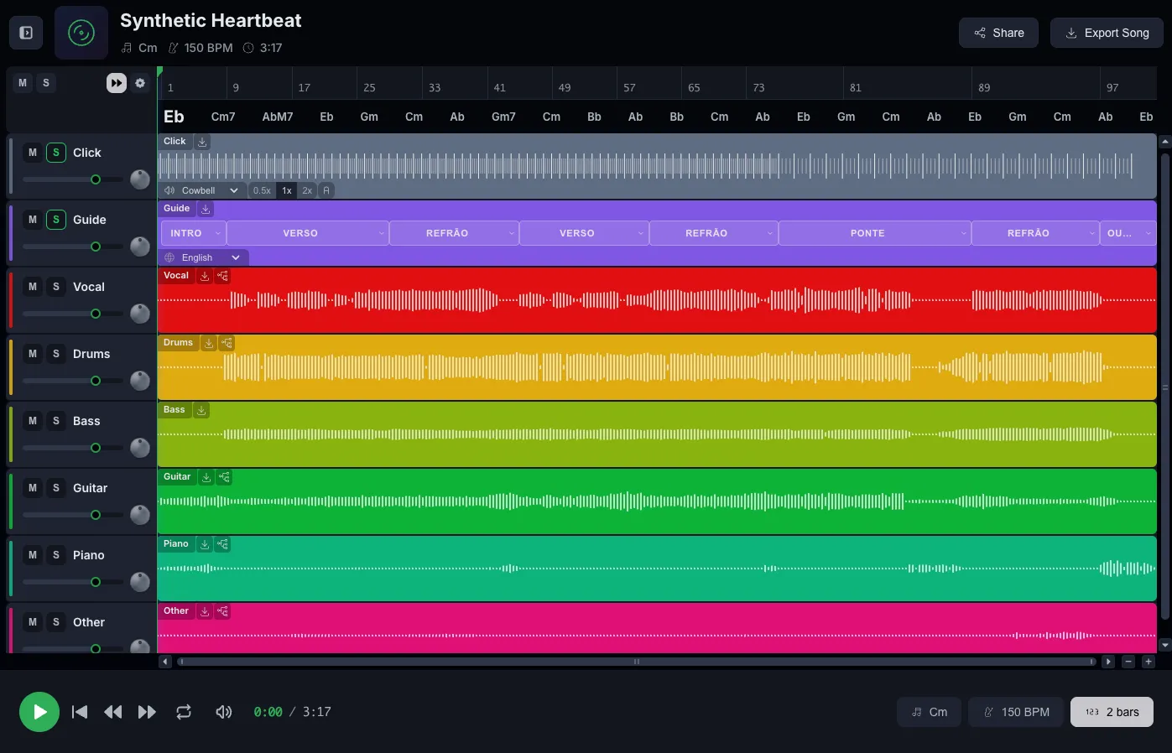Open stem split icon on Piano track
Image resolution: width=1172 pixels, height=753 pixels.
tap(223, 544)
